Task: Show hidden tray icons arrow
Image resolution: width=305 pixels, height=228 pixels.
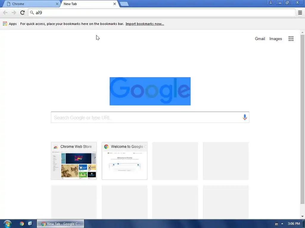Action: point(282,224)
